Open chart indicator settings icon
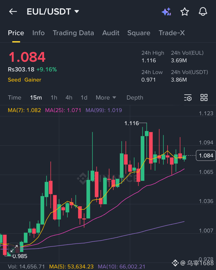216x270 pixels. pyautogui.click(x=188, y=98)
